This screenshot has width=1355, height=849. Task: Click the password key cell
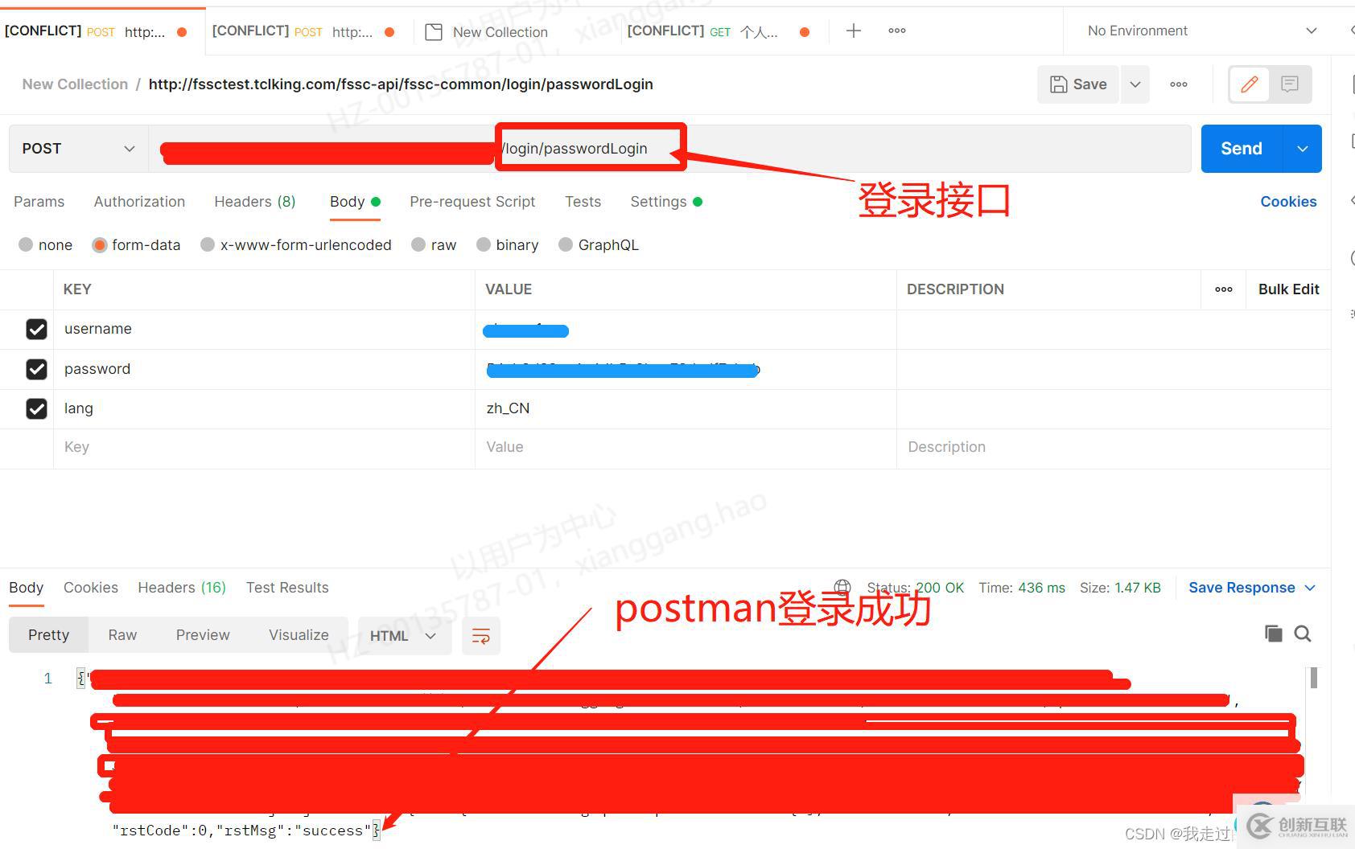tap(264, 369)
